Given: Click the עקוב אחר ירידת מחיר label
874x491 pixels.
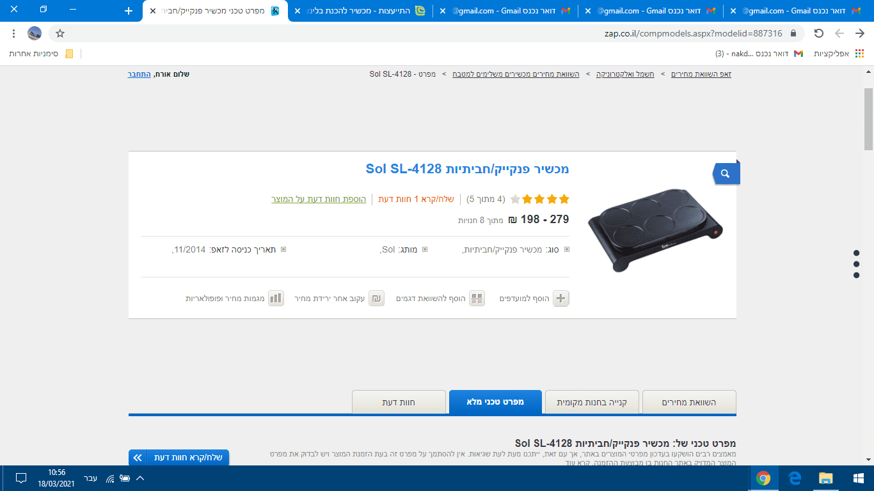Looking at the screenshot, I should [330, 299].
